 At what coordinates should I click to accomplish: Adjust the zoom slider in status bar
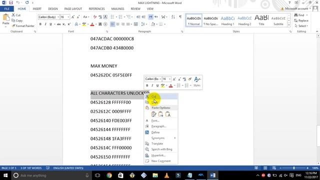pyautogui.click(x=294, y=168)
